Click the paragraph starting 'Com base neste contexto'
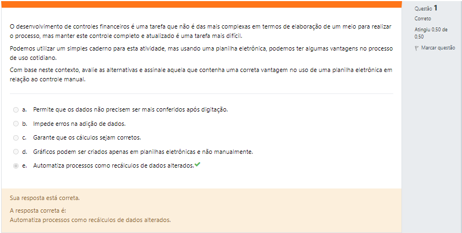The image size is (462, 233). point(201,75)
